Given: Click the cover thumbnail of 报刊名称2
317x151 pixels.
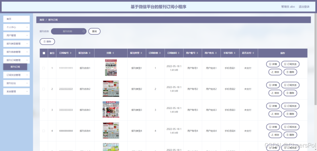Looking at the screenshot, I should pyautogui.click(x=111, y=89).
